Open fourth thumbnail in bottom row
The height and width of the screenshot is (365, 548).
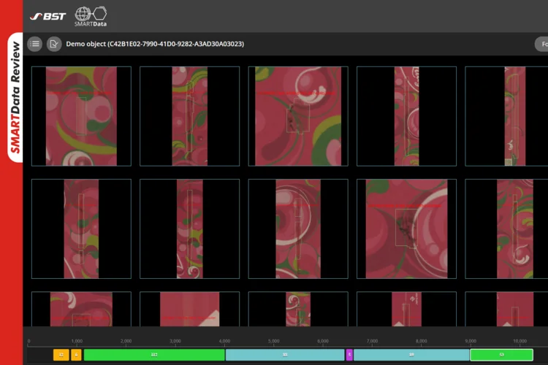click(x=406, y=309)
